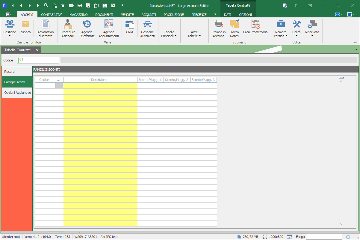The height and width of the screenshot is (240, 360).
Task: Click the question mark help in title bar
Action: 296,5
